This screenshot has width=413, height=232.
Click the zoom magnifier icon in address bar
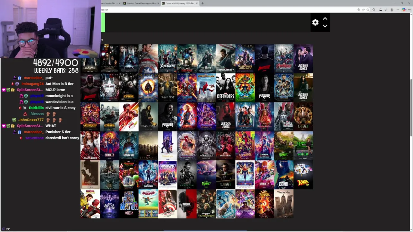[x=358, y=10]
